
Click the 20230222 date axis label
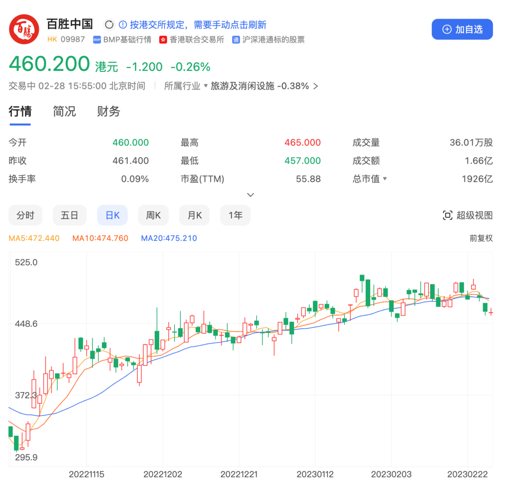point(467,474)
